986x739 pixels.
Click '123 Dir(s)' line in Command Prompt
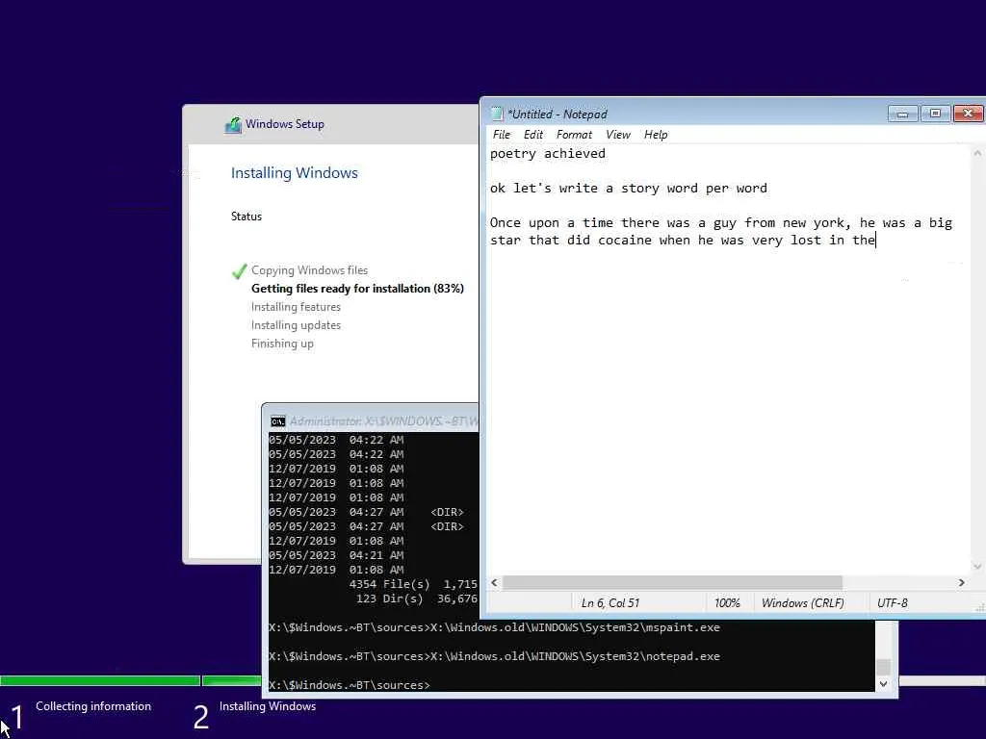point(416,599)
